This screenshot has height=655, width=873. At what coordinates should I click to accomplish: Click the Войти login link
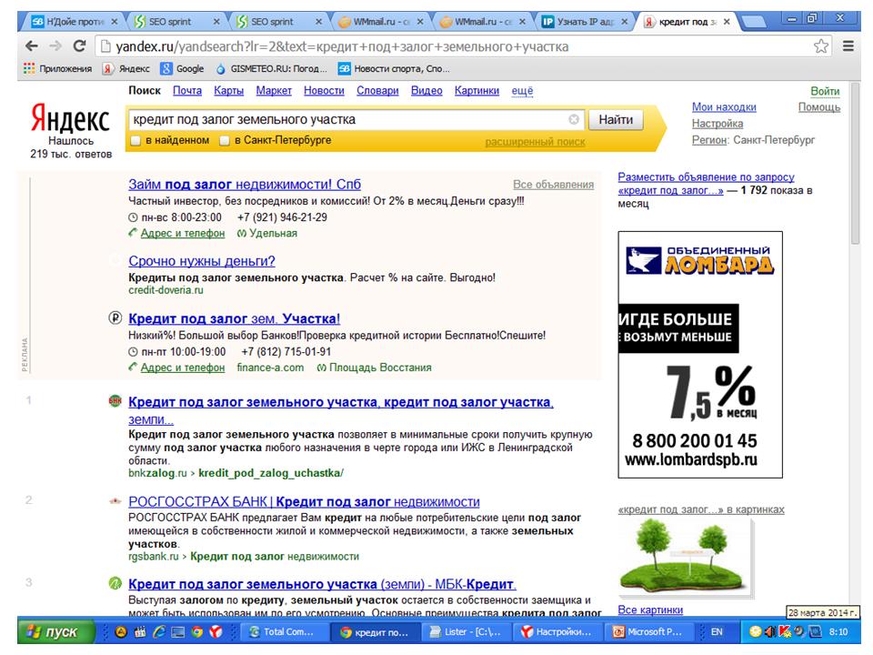[825, 91]
